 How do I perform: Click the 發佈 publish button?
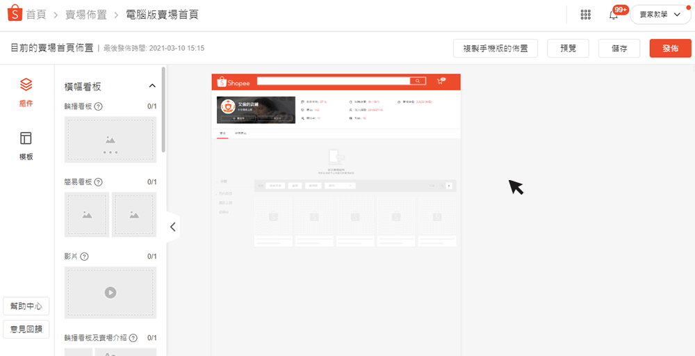[x=670, y=48]
